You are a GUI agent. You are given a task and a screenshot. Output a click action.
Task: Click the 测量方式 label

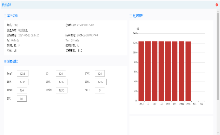(x=12, y=30)
